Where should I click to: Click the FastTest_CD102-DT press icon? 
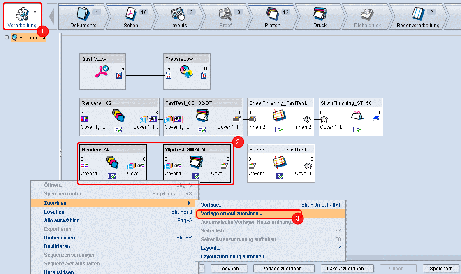click(x=202, y=115)
